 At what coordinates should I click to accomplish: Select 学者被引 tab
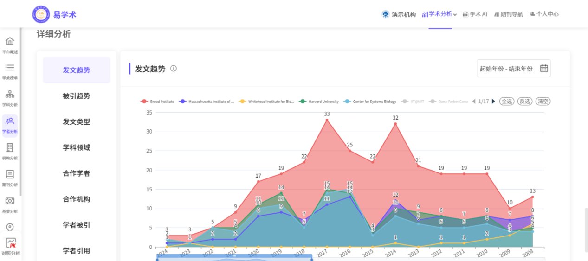[x=77, y=225]
